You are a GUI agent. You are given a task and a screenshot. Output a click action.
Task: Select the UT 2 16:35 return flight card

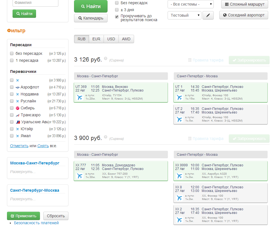(221, 114)
